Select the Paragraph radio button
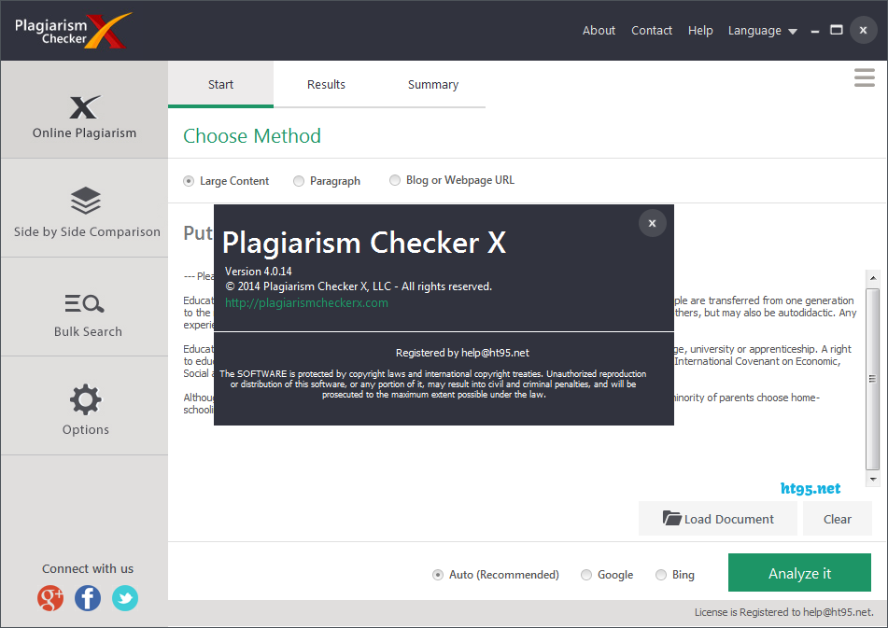888x628 pixels. pos(299,180)
